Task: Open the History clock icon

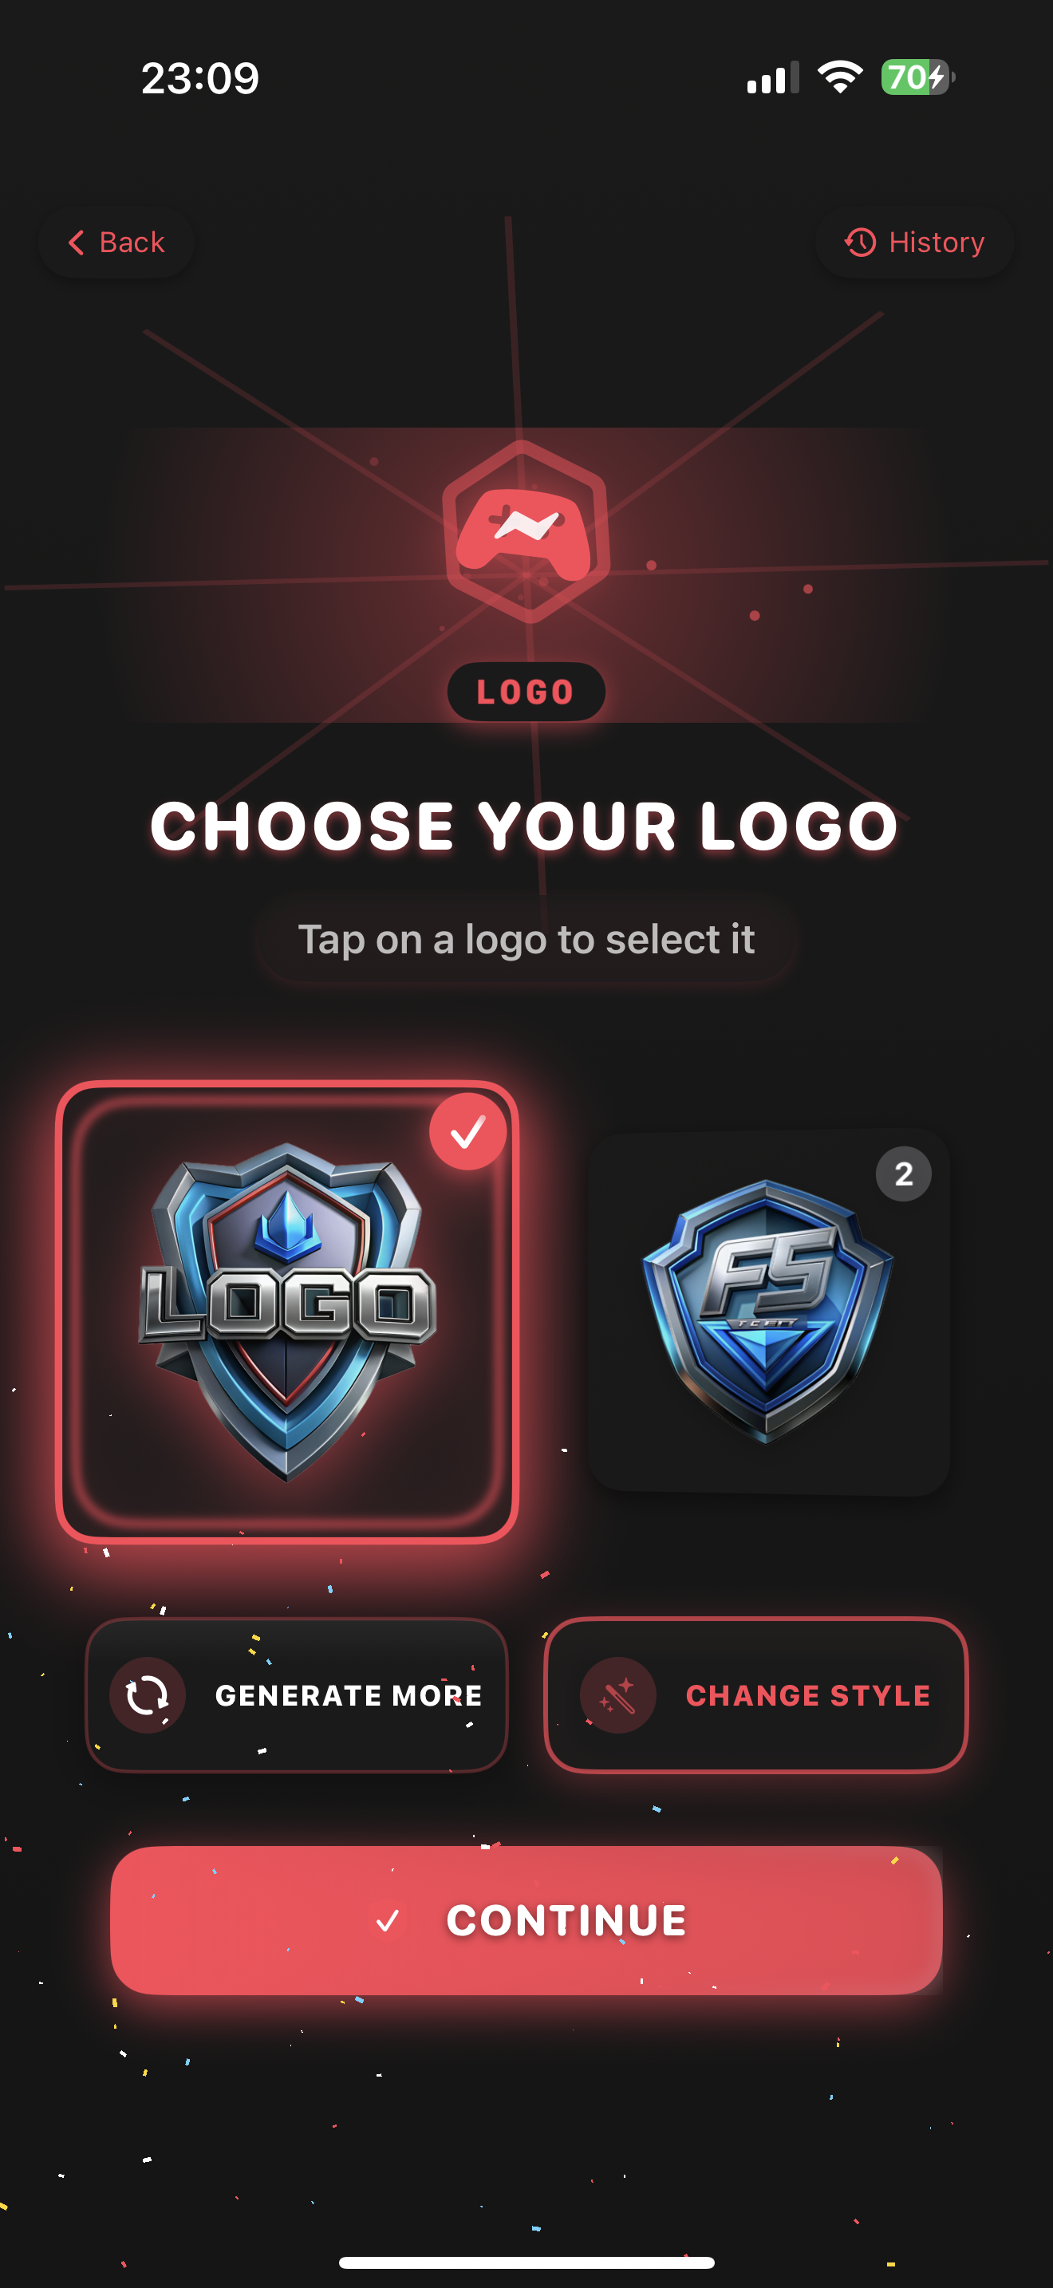Action: [x=859, y=243]
